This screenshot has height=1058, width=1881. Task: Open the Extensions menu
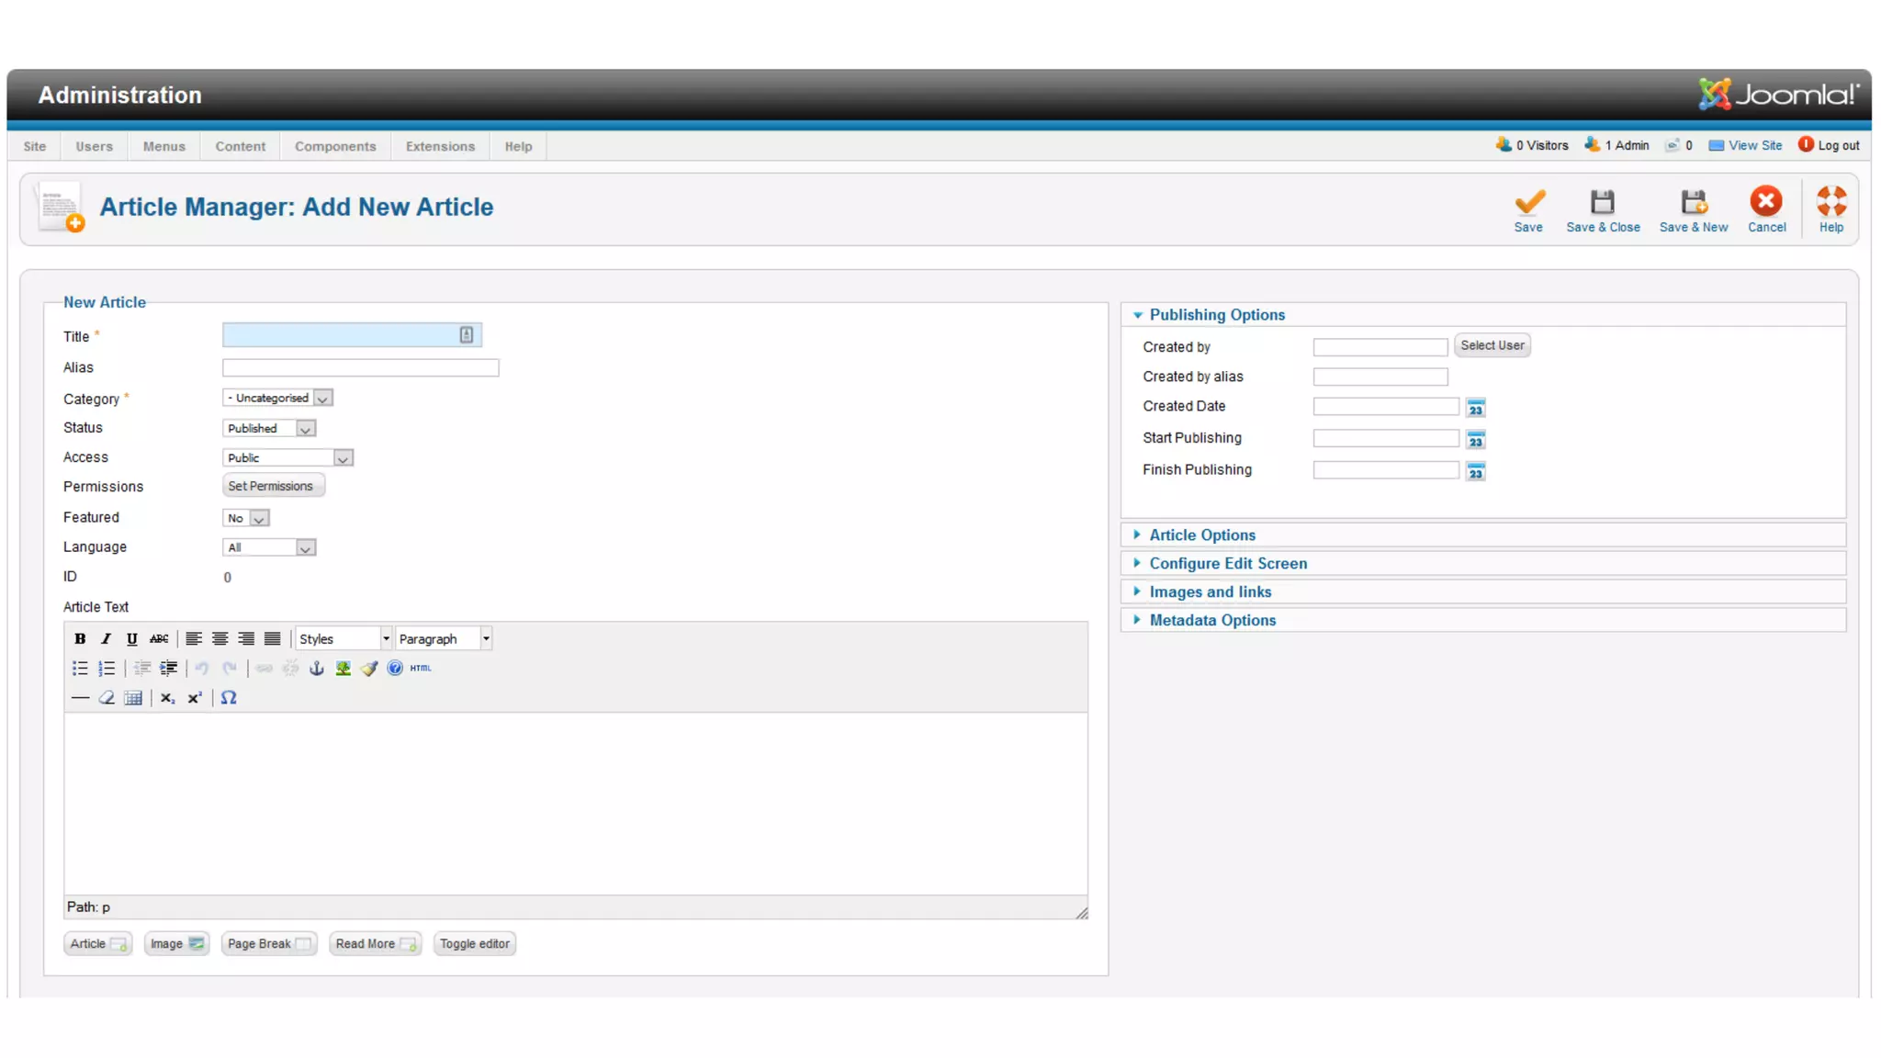click(x=440, y=146)
